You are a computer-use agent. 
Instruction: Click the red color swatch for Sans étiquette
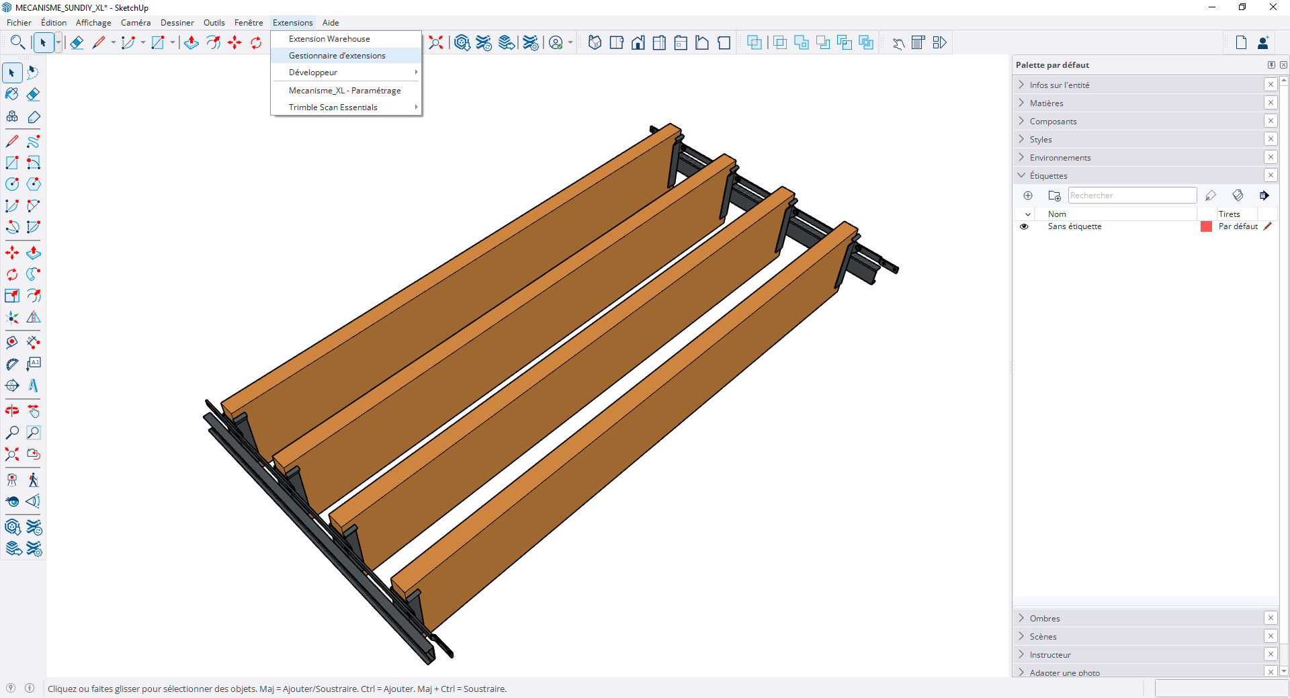click(1206, 226)
